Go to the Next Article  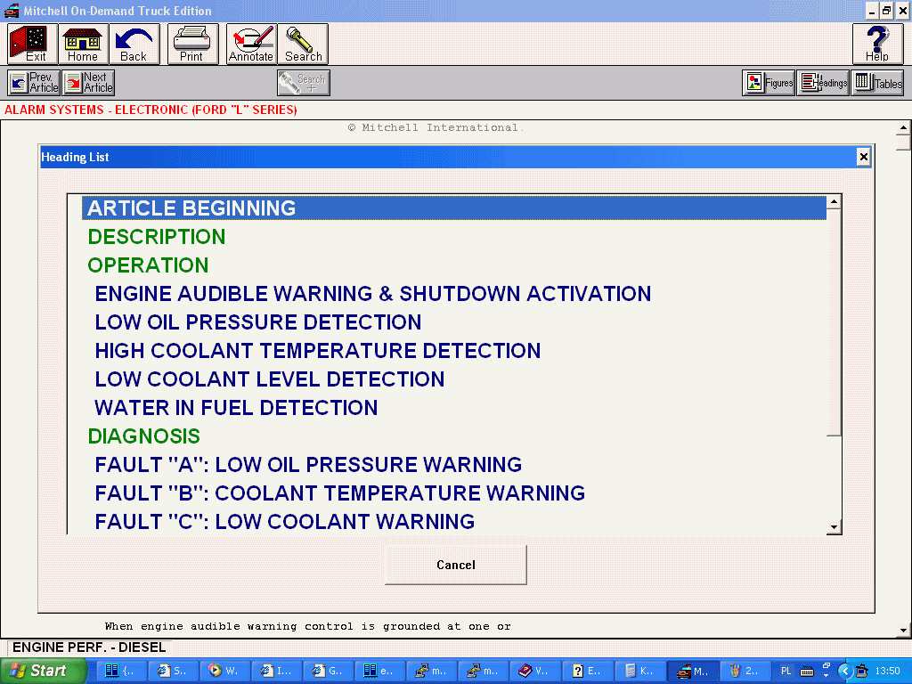click(x=88, y=83)
